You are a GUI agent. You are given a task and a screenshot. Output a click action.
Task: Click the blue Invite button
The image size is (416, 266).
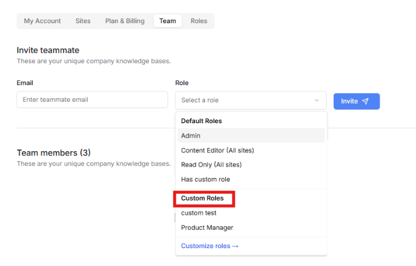click(x=356, y=101)
